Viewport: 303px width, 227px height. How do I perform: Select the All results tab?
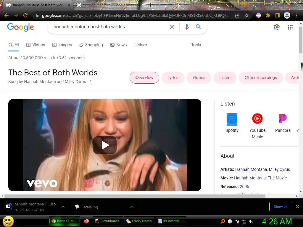tap(14, 45)
